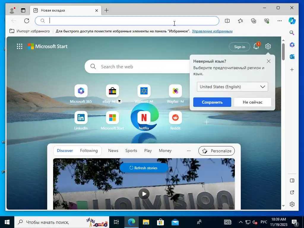
Task: Play the news video thumbnail
Action: [144, 194]
